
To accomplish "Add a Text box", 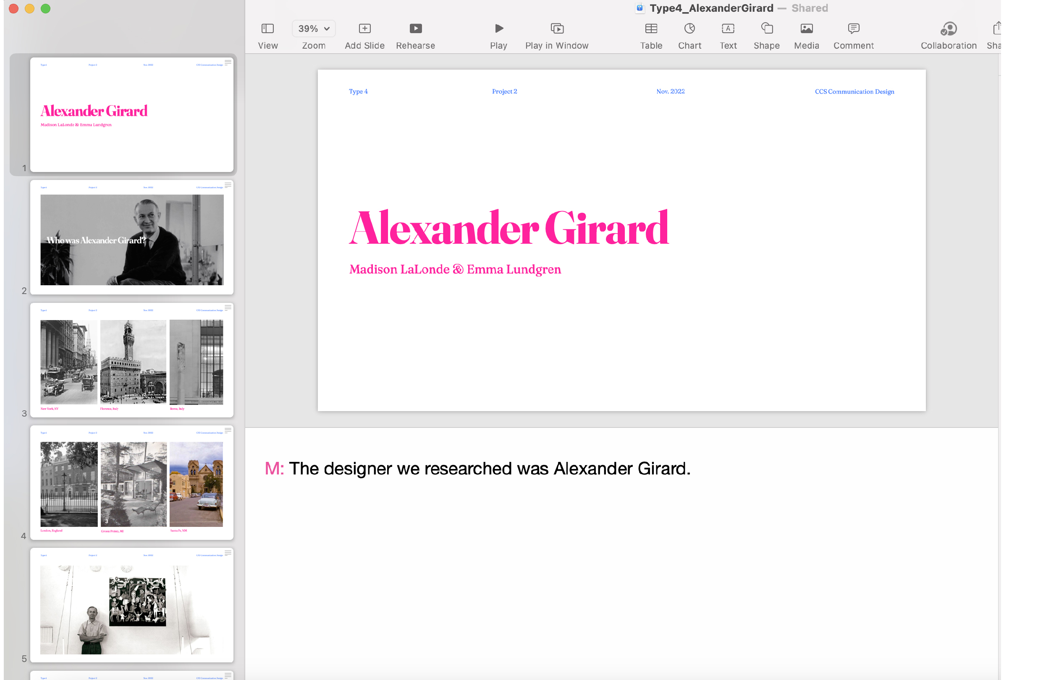I will pyautogui.click(x=728, y=29).
